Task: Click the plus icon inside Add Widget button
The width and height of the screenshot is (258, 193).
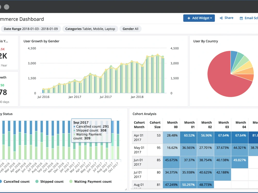Action: click(x=190, y=18)
